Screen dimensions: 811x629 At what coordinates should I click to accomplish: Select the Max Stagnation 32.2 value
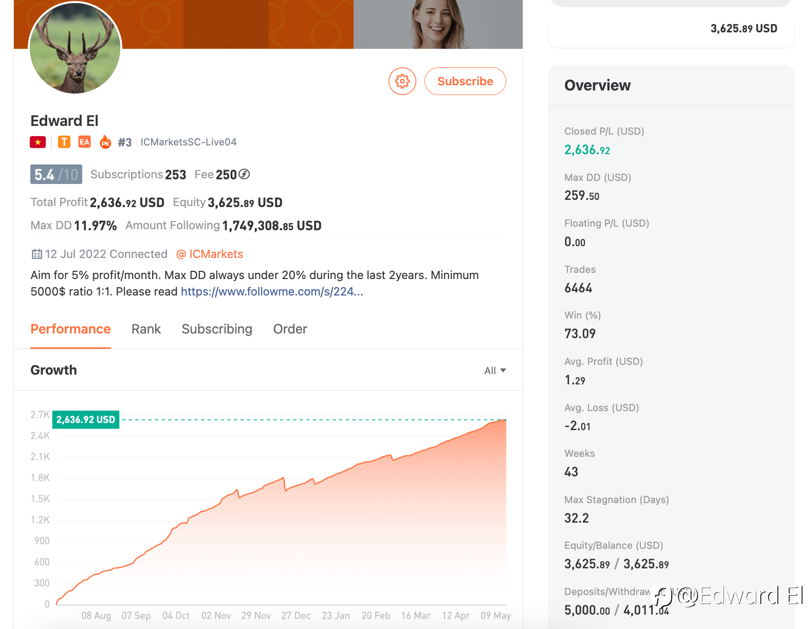(577, 518)
